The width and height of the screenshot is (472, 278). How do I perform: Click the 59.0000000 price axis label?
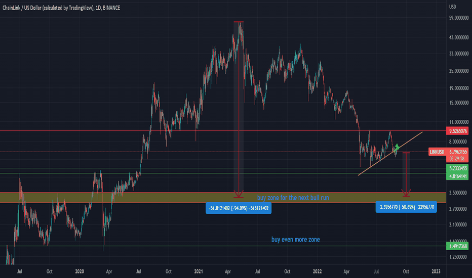coord(459,18)
